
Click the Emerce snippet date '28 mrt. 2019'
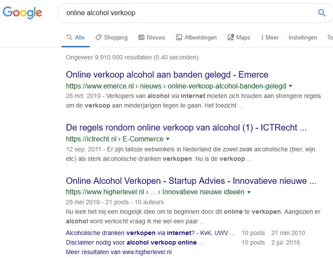[x=83, y=96]
